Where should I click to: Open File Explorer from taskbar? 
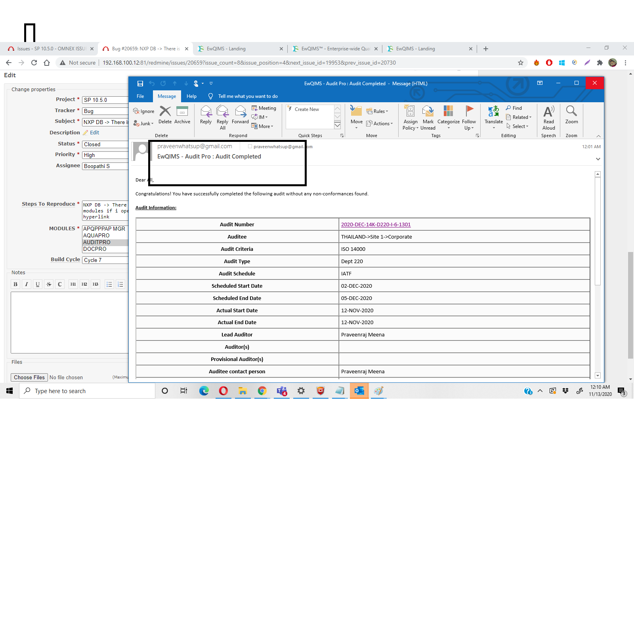[243, 391]
